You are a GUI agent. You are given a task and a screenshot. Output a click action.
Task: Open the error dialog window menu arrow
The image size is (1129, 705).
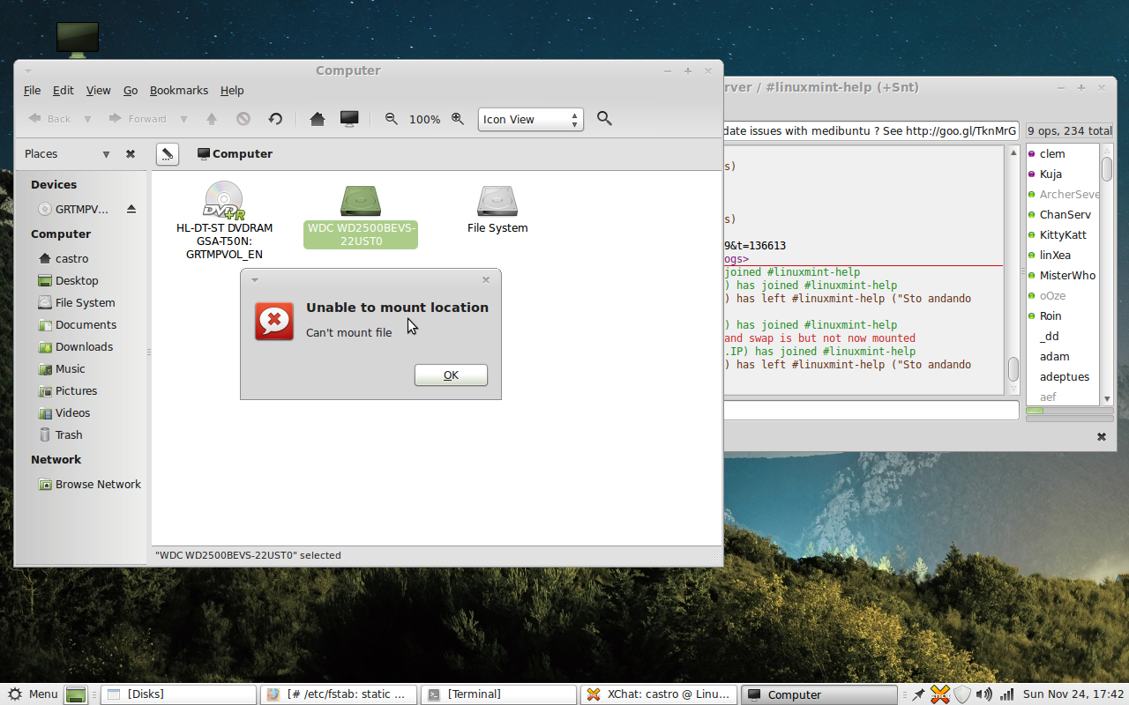click(254, 280)
